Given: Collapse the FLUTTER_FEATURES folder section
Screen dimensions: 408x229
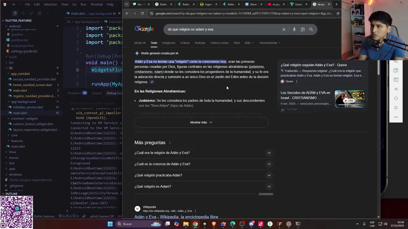Looking at the screenshot, I should [18, 21].
